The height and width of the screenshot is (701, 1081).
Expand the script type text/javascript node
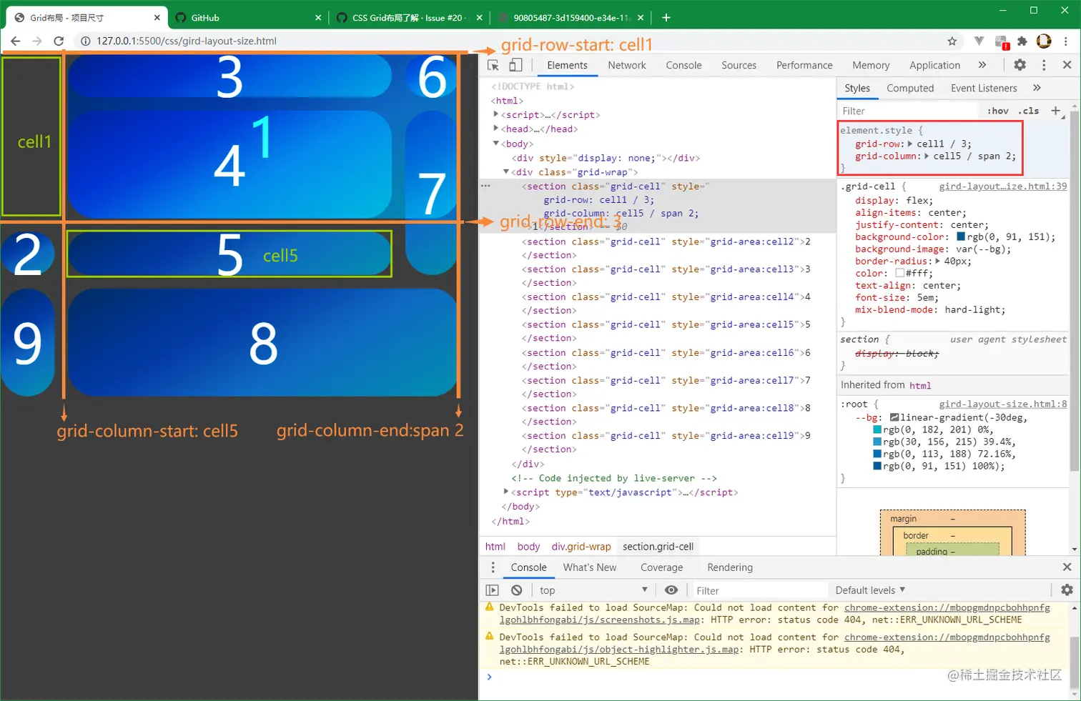(x=506, y=492)
